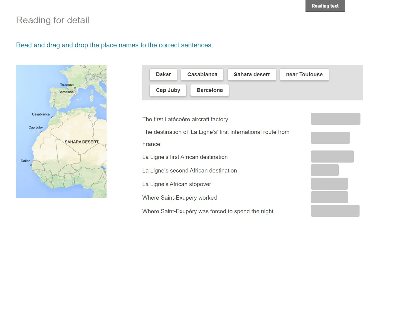Click answer box for "La Ligne's African stopover"
Screen dimensions: 416x329
click(329, 184)
